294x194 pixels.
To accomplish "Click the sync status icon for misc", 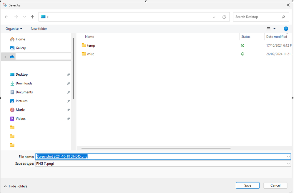I will click(242, 54).
